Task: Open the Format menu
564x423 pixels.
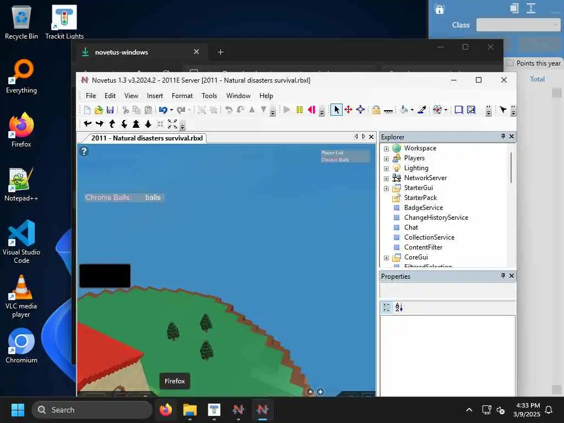Action: click(x=182, y=96)
